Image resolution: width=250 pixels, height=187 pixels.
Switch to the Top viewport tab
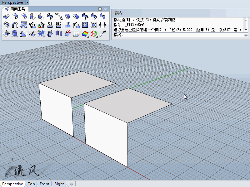(31, 184)
